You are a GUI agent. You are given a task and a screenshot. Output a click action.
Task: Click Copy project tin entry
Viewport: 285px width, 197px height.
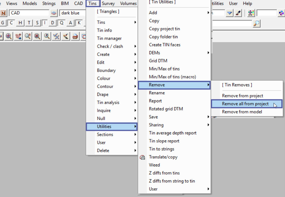click(164, 29)
